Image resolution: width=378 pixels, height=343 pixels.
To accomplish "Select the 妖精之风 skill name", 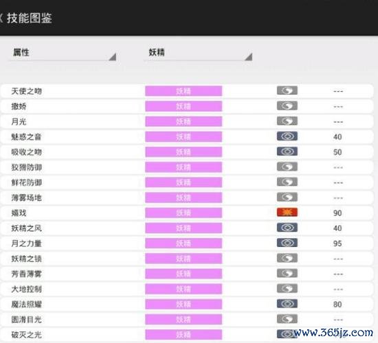I will (27, 228).
